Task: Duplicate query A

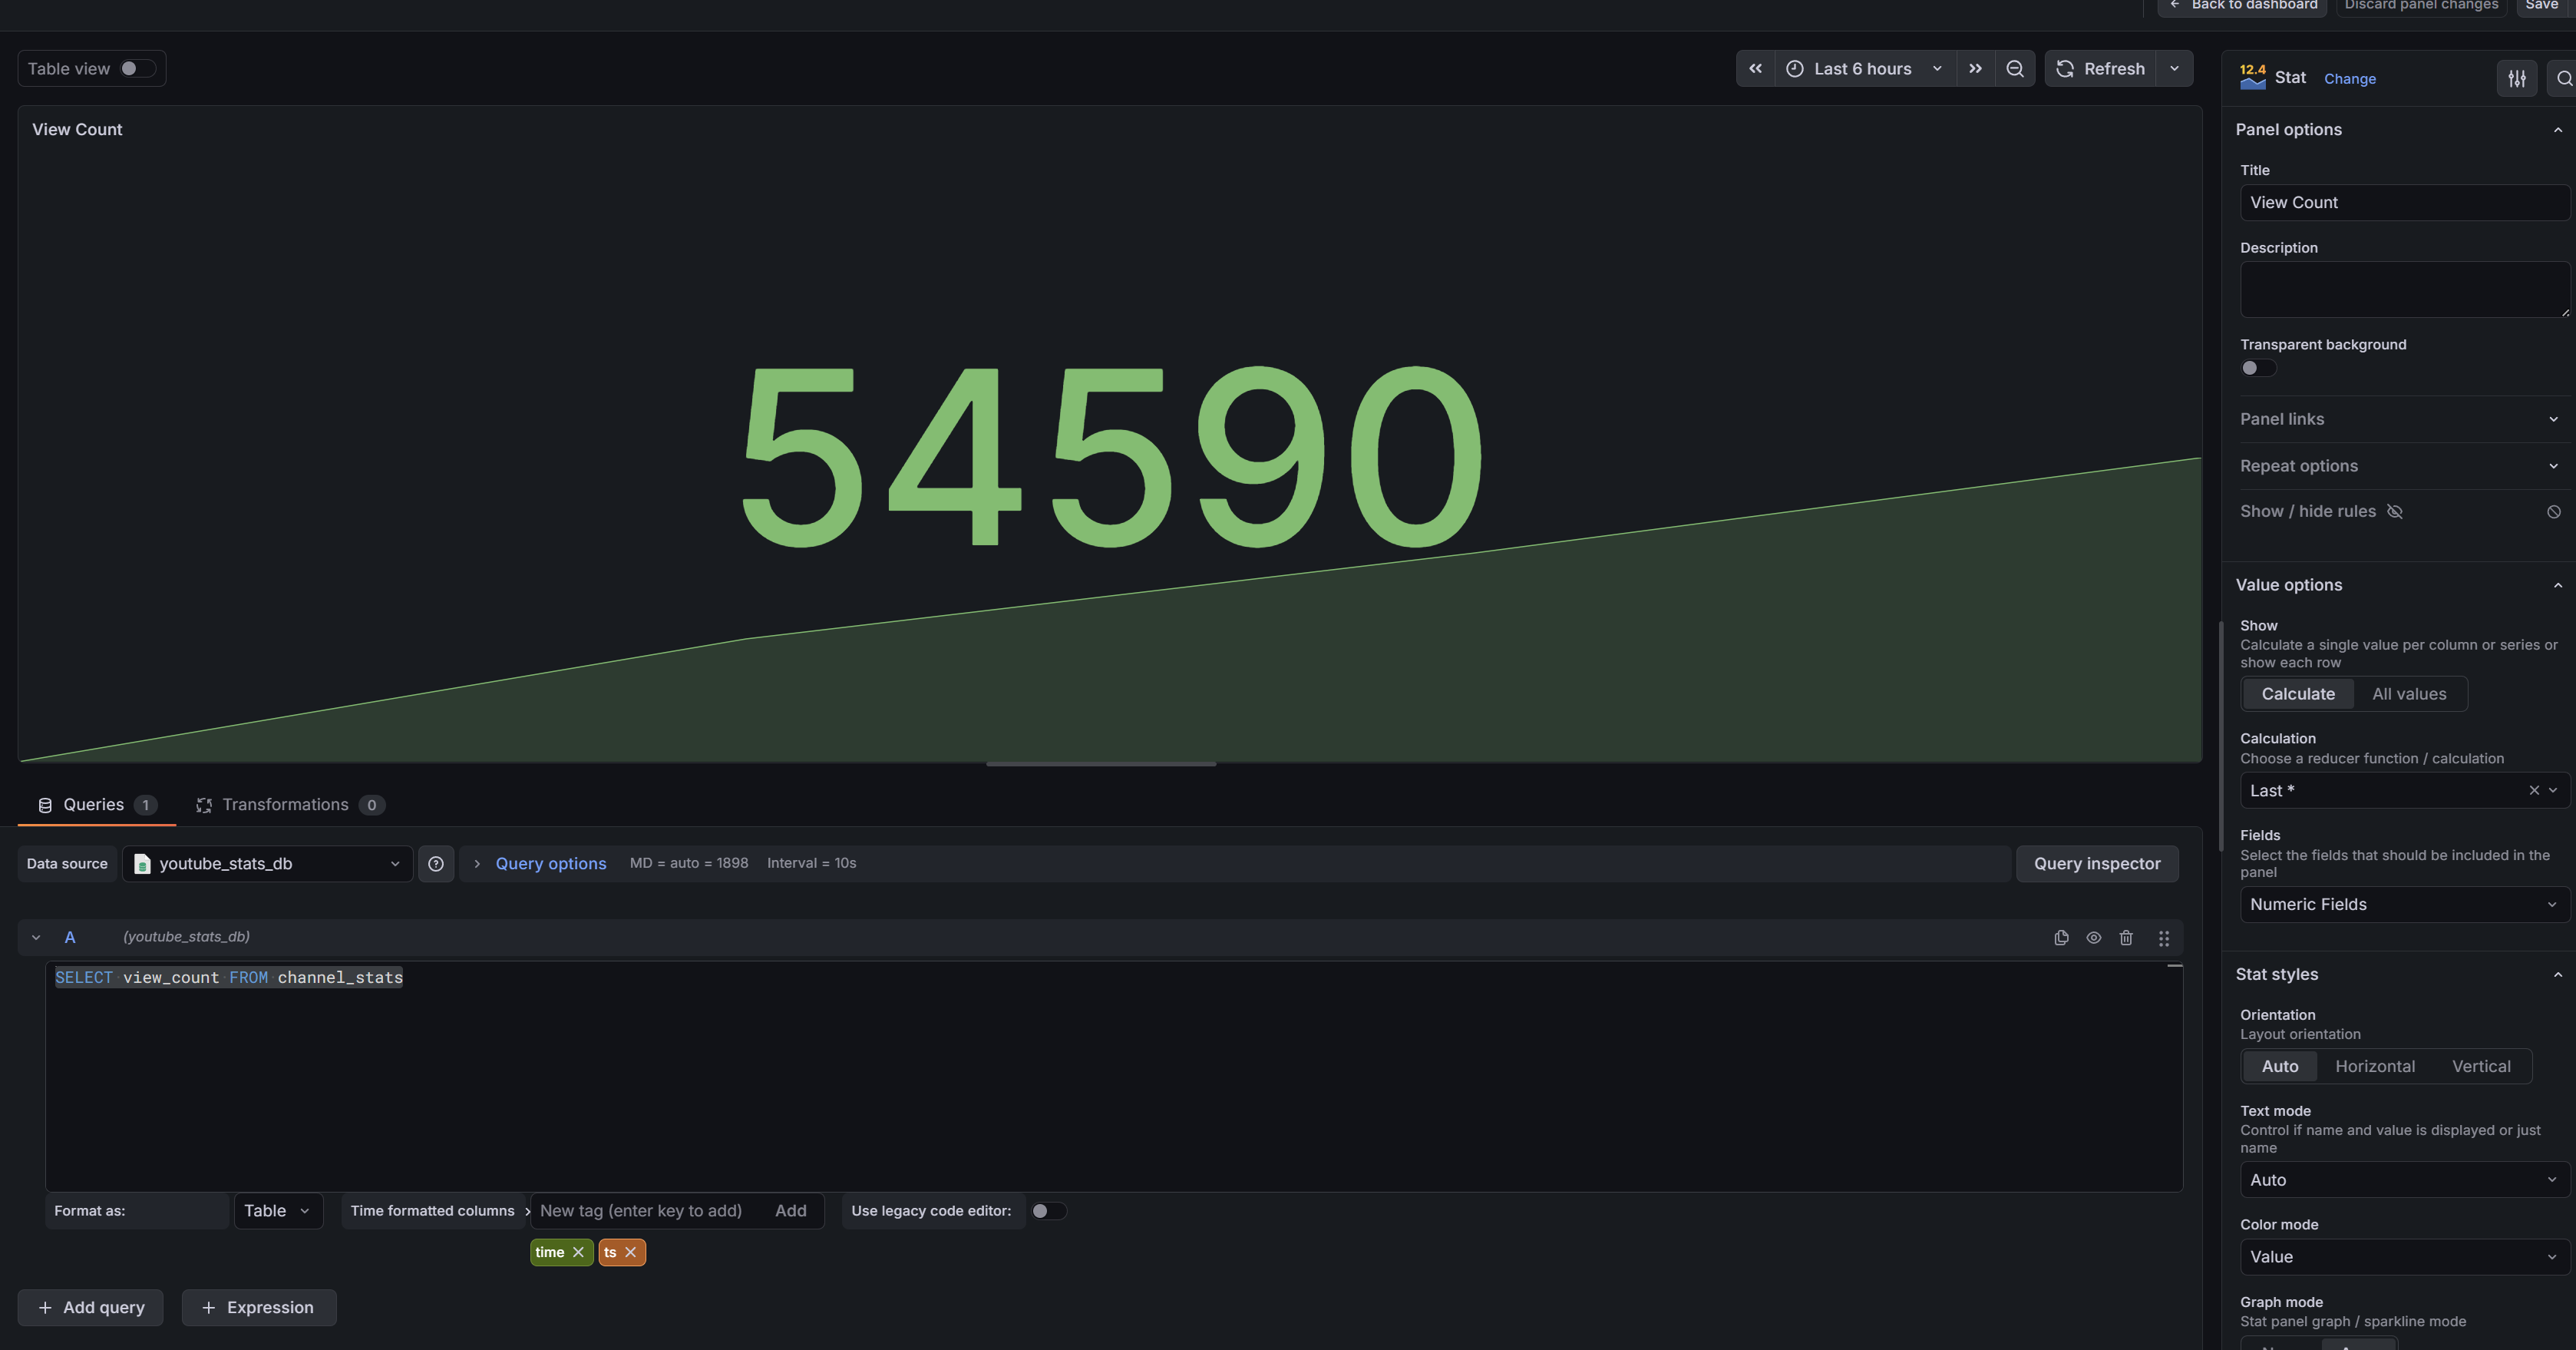Action: (2061, 938)
